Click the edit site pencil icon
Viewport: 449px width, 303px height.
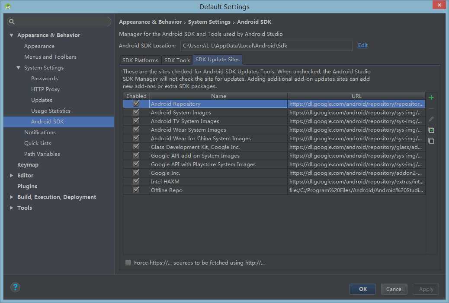pos(431,119)
